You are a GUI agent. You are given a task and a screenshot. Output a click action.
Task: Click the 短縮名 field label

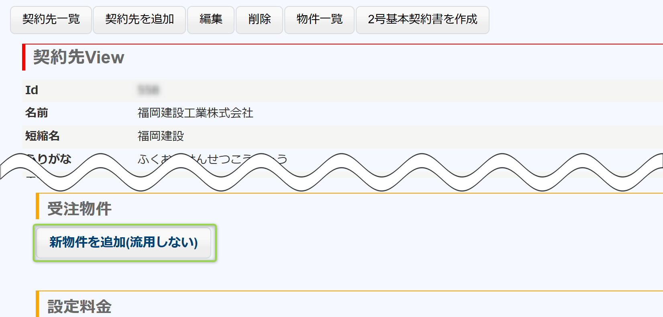42,136
